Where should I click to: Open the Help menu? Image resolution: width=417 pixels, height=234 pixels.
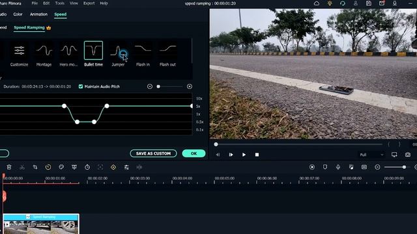point(104,3)
